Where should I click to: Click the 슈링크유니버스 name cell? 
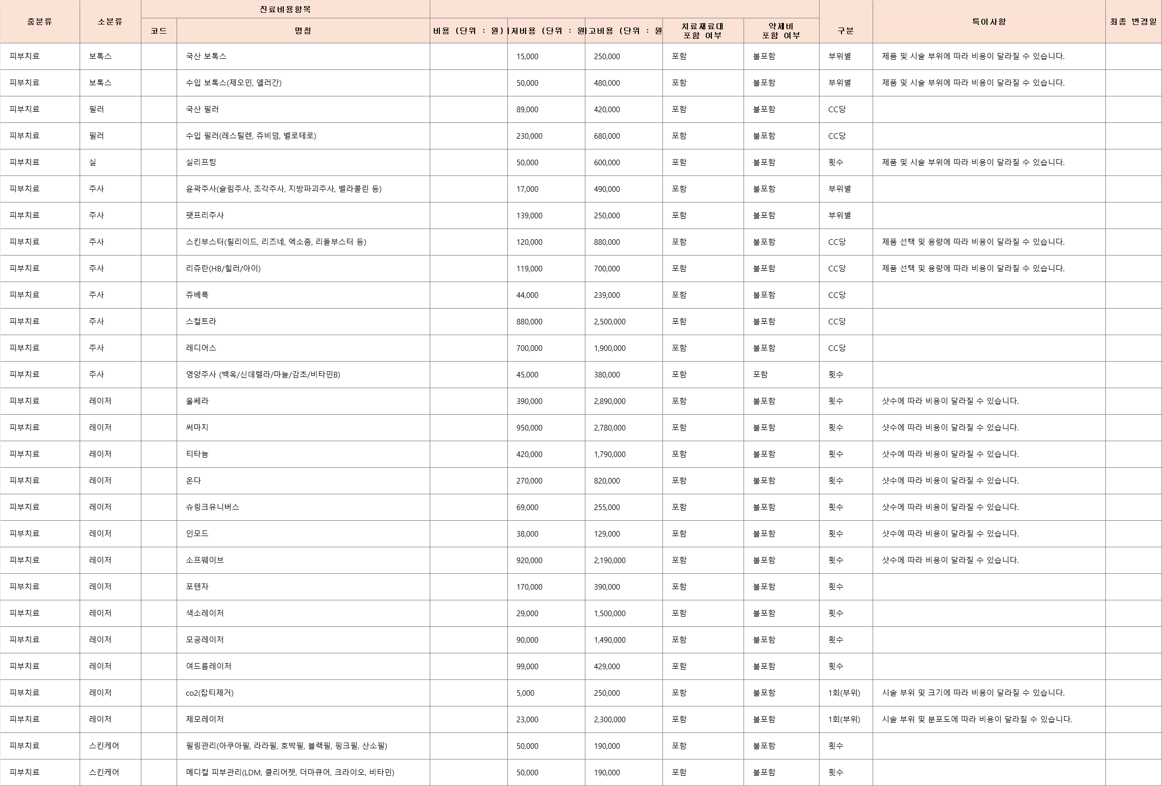point(212,507)
